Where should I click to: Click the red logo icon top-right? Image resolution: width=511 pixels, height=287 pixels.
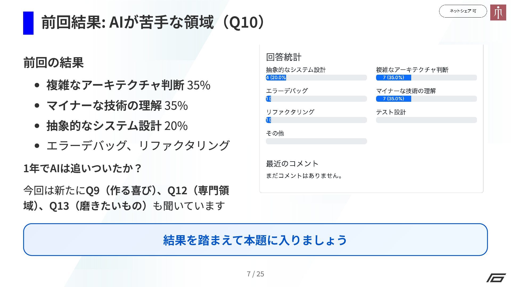pos(498,12)
